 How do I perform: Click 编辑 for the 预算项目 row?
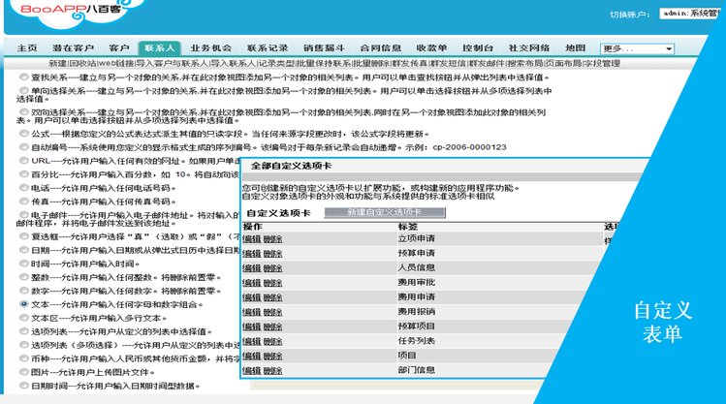(252, 326)
